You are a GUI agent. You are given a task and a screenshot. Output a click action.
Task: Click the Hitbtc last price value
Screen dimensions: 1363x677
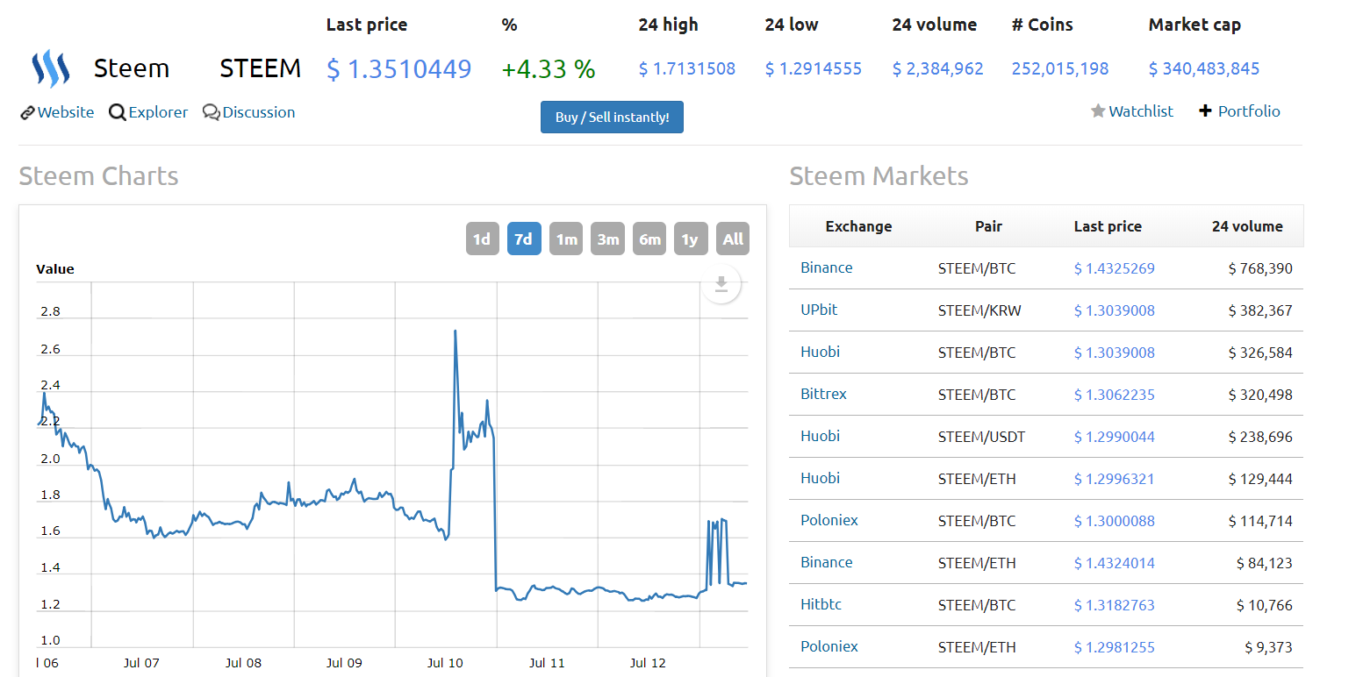click(x=1114, y=605)
